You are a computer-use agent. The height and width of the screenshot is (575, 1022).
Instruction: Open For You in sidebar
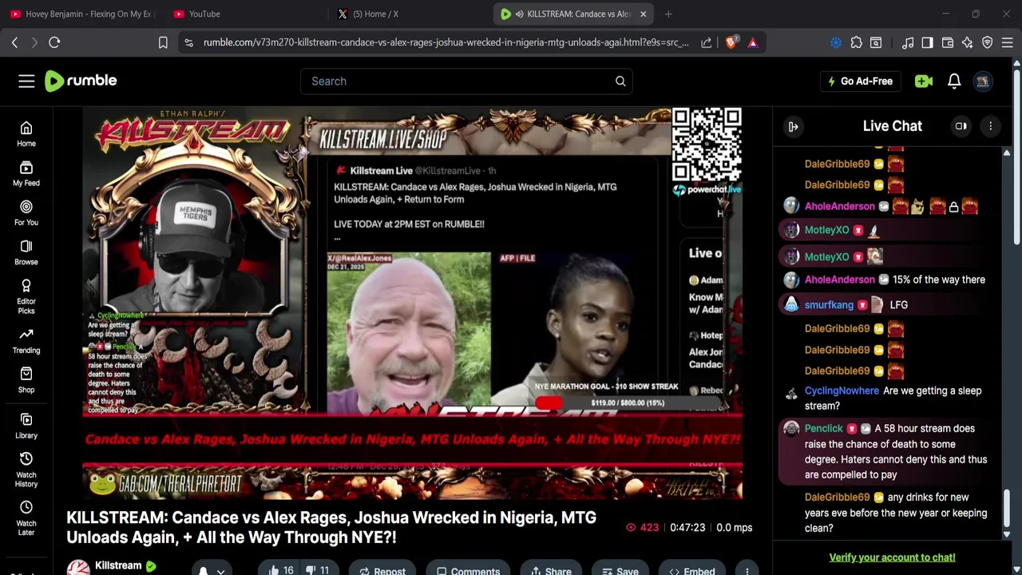(x=26, y=212)
